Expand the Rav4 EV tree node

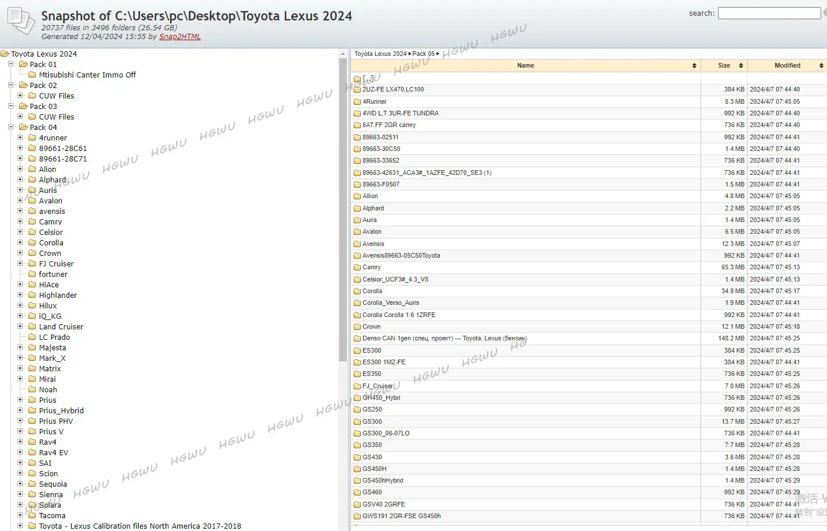[x=20, y=452]
